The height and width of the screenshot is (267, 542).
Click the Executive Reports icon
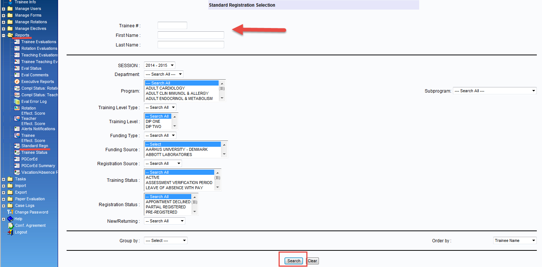coord(17,82)
